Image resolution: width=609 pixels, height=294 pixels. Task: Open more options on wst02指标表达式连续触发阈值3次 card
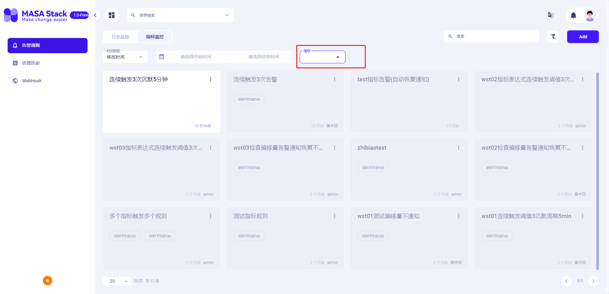(x=583, y=79)
